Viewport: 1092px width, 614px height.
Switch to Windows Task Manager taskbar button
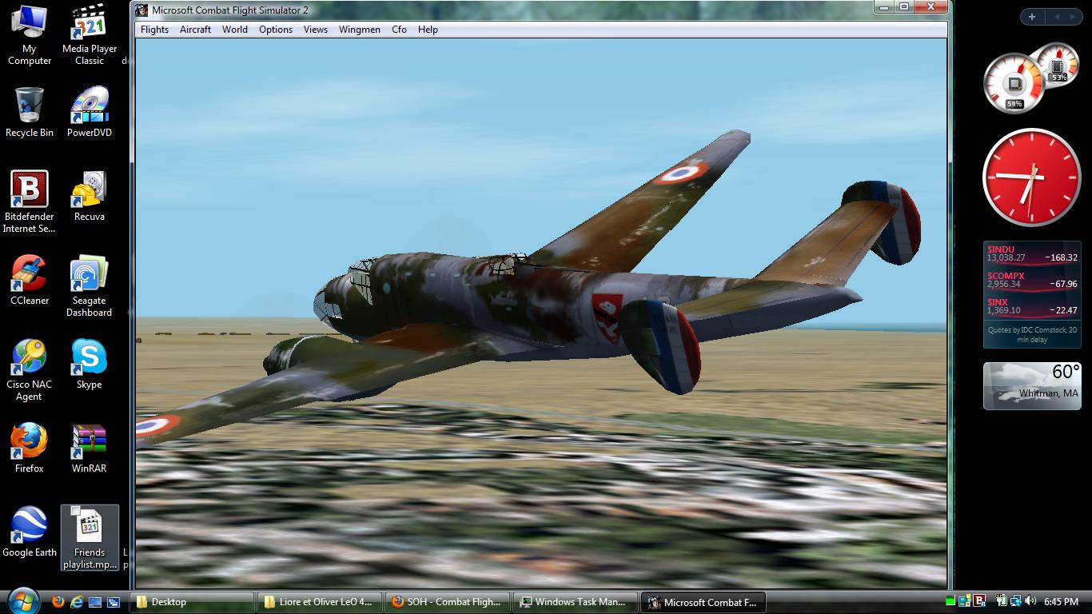574,602
